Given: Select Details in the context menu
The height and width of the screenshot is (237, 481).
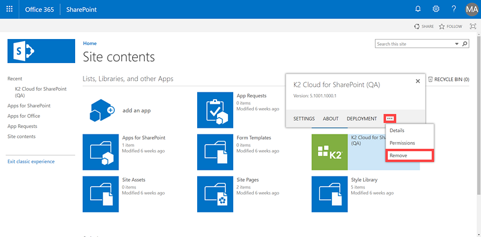Looking at the screenshot, I should (x=397, y=130).
